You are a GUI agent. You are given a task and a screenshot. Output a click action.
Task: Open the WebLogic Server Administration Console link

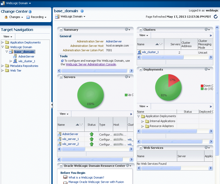click(x=91, y=64)
